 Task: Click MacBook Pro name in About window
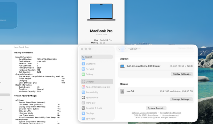pos(101,31)
